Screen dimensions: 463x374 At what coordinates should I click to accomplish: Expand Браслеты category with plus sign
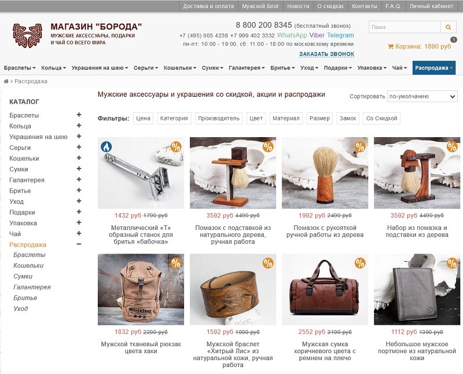click(79, 115)
